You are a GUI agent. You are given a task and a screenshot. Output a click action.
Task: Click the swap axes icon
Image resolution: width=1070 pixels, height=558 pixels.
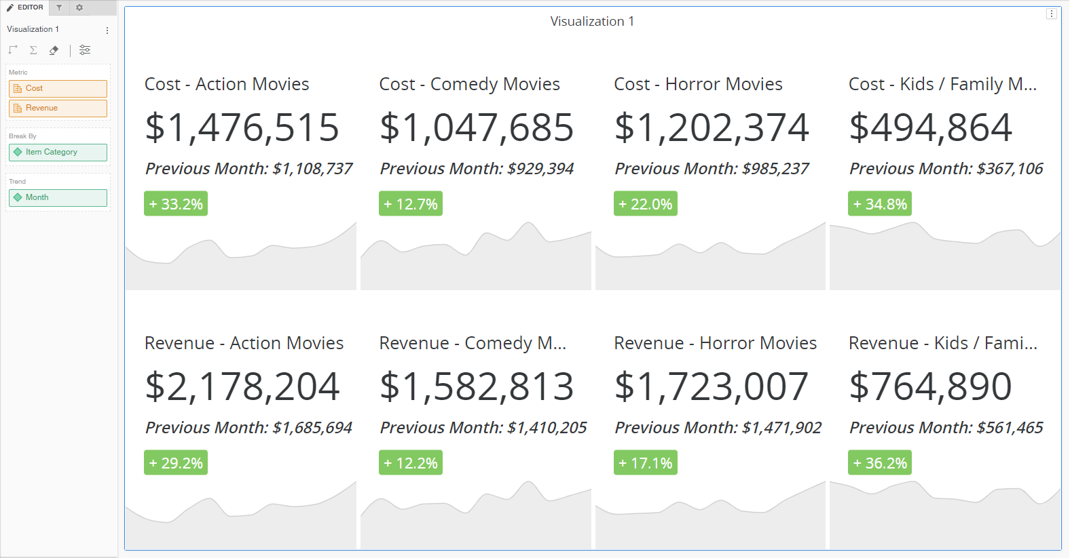coord(13,50)
